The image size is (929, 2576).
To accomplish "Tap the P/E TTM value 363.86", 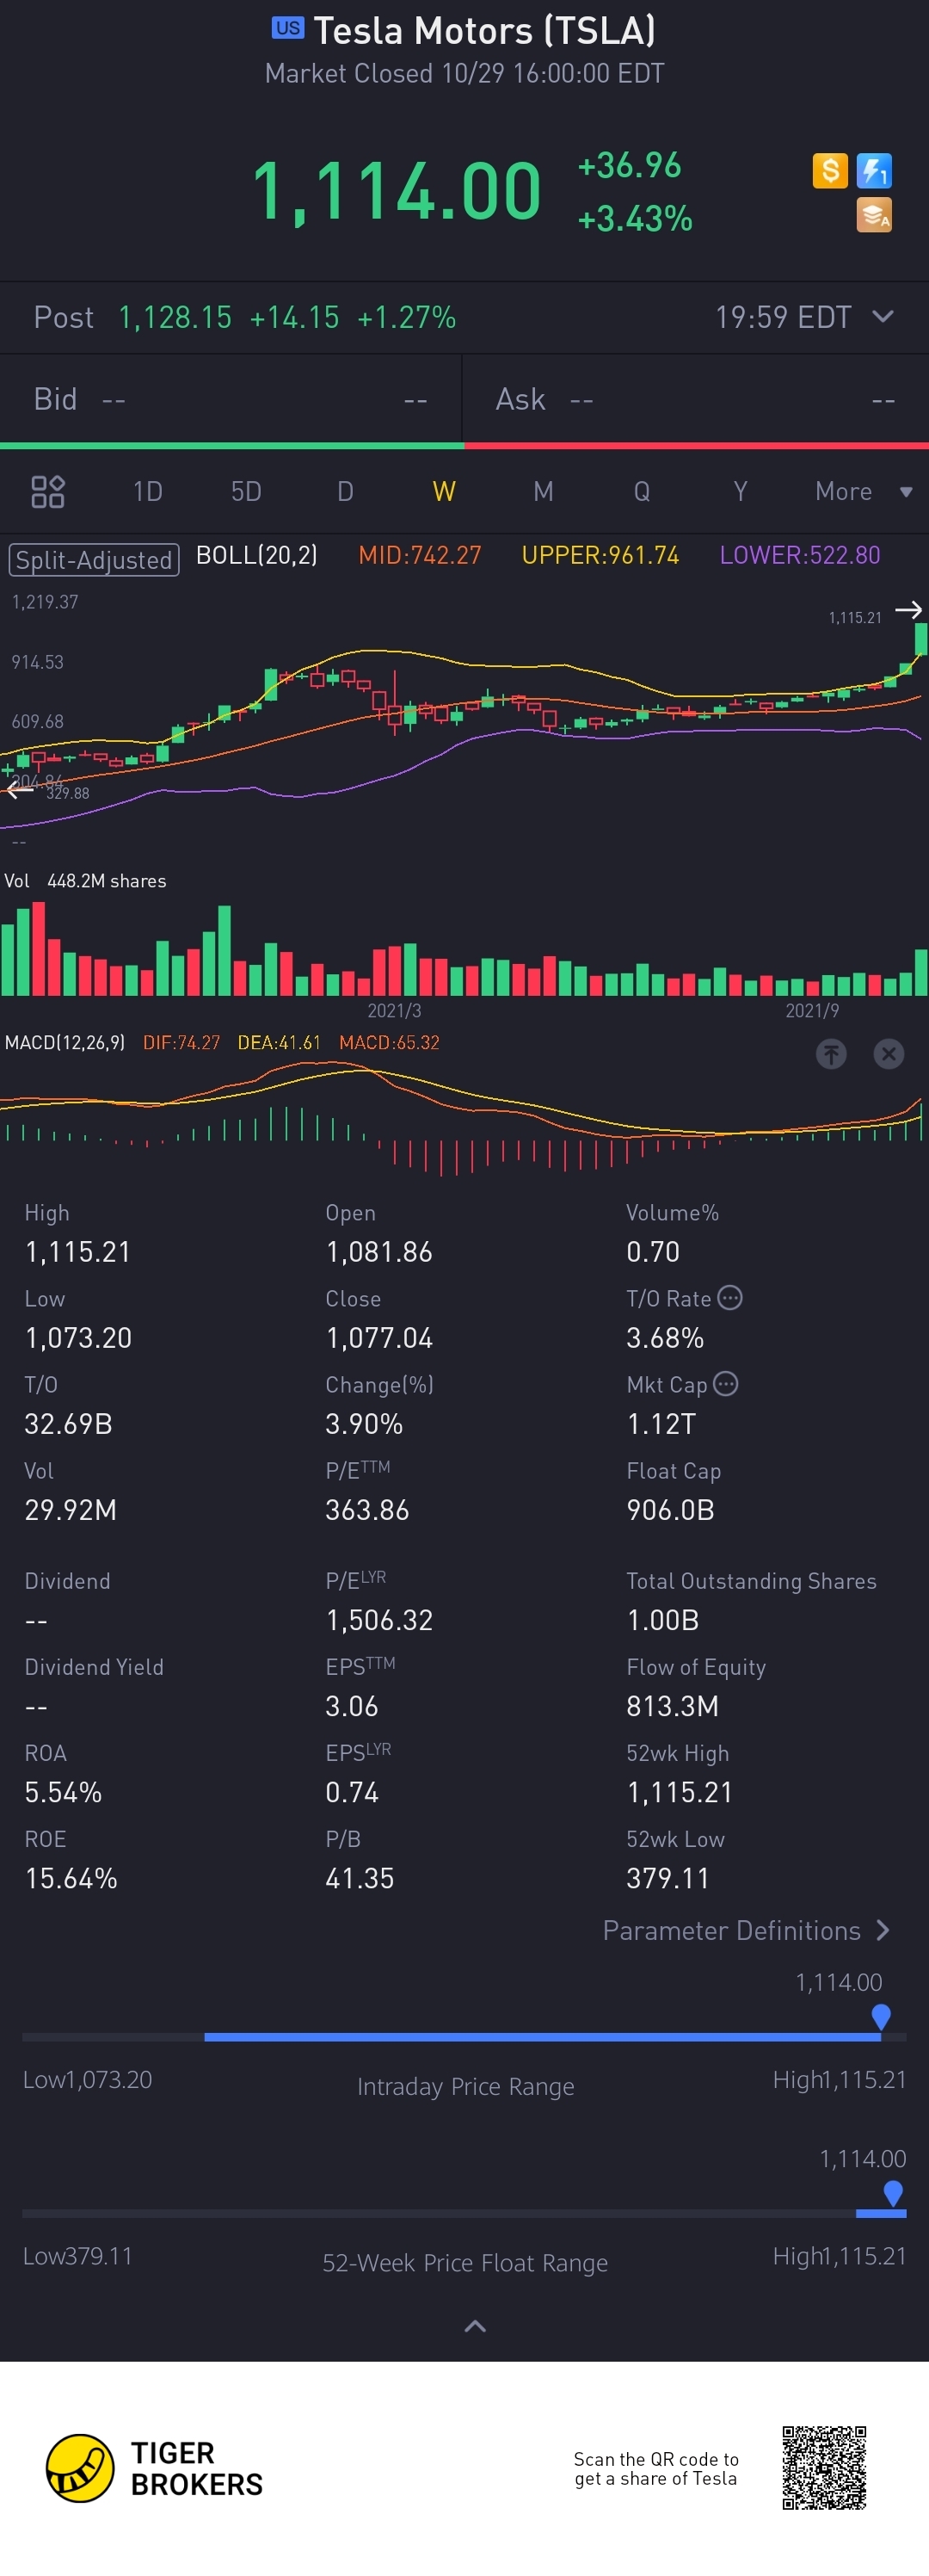I will coord(366,1510).
